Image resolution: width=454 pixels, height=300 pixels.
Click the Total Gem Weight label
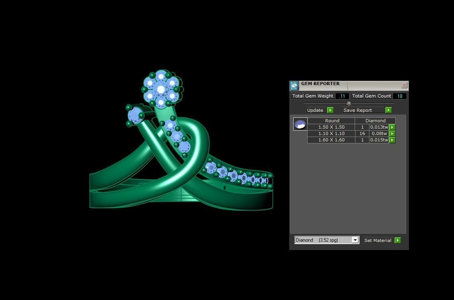coord(313,96)
